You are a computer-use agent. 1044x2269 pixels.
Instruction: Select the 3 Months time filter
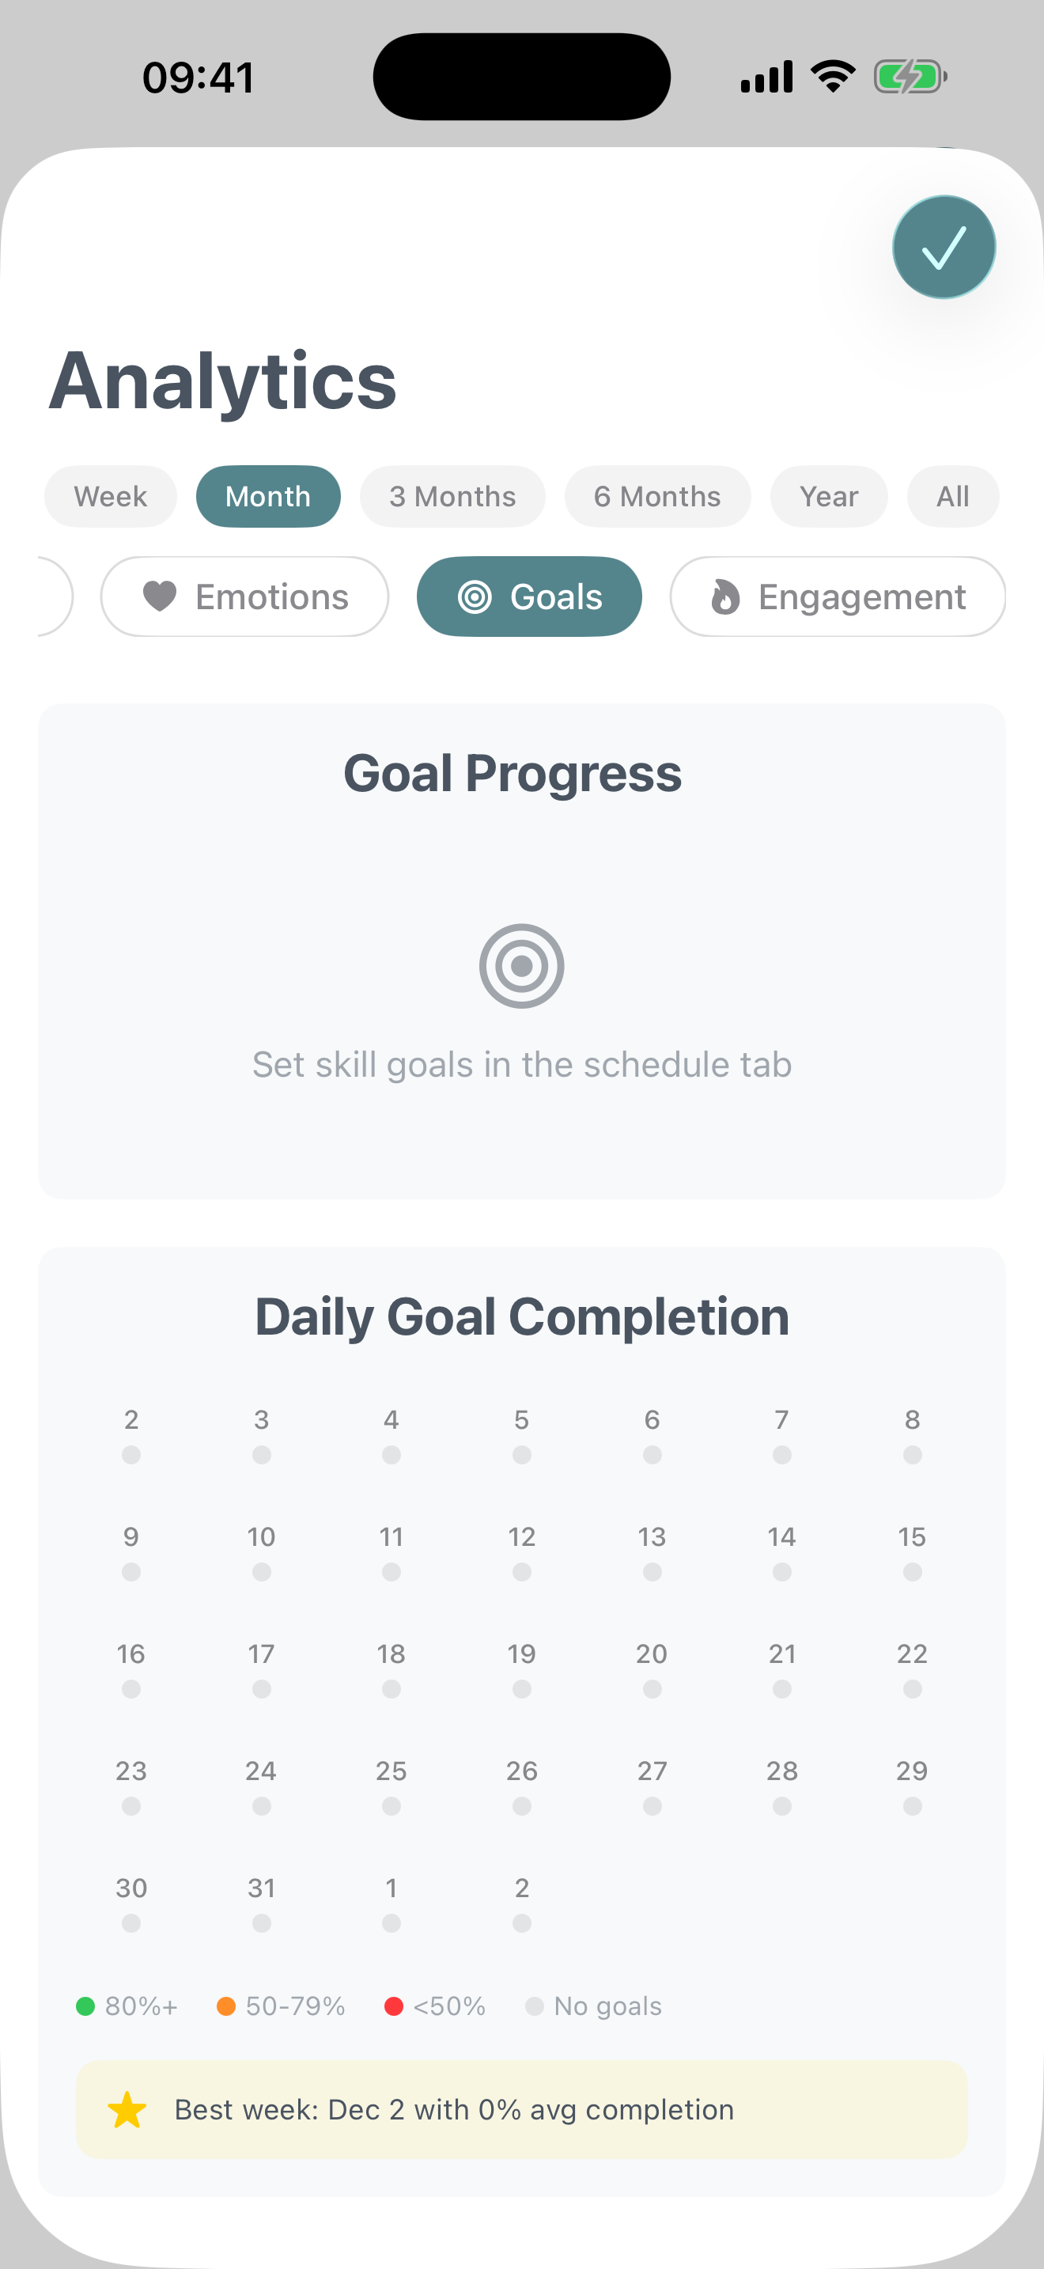coord(452,496)
